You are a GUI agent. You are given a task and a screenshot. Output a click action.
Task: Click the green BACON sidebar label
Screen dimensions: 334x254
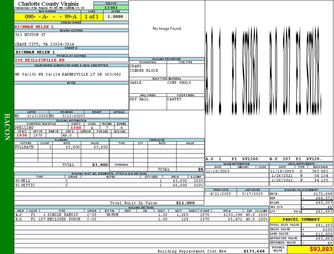pos(7,127)
